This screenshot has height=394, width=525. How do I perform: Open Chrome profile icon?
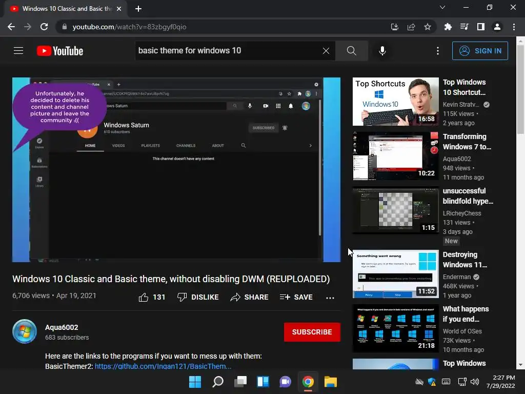click(x=497, y=27)
